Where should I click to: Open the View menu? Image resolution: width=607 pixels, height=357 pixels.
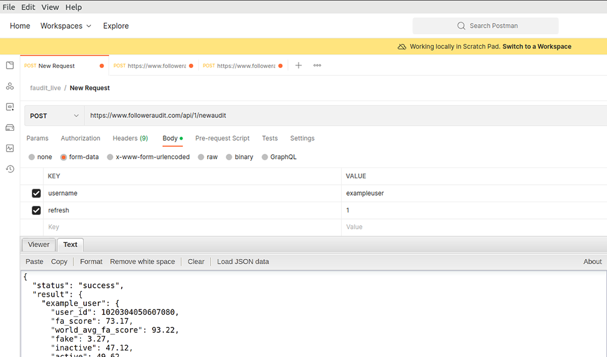50,7
